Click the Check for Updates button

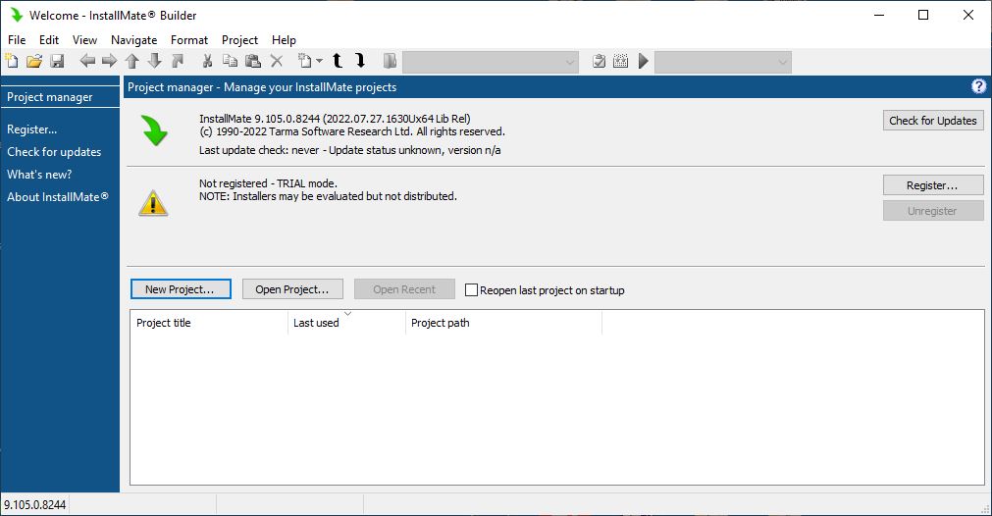click(x=933, y=120)
